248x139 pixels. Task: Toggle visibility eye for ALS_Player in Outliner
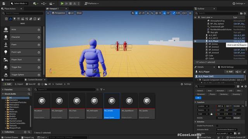(x=195, y=41)
